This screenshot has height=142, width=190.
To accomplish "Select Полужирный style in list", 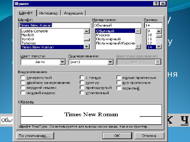I will point(115,39).
